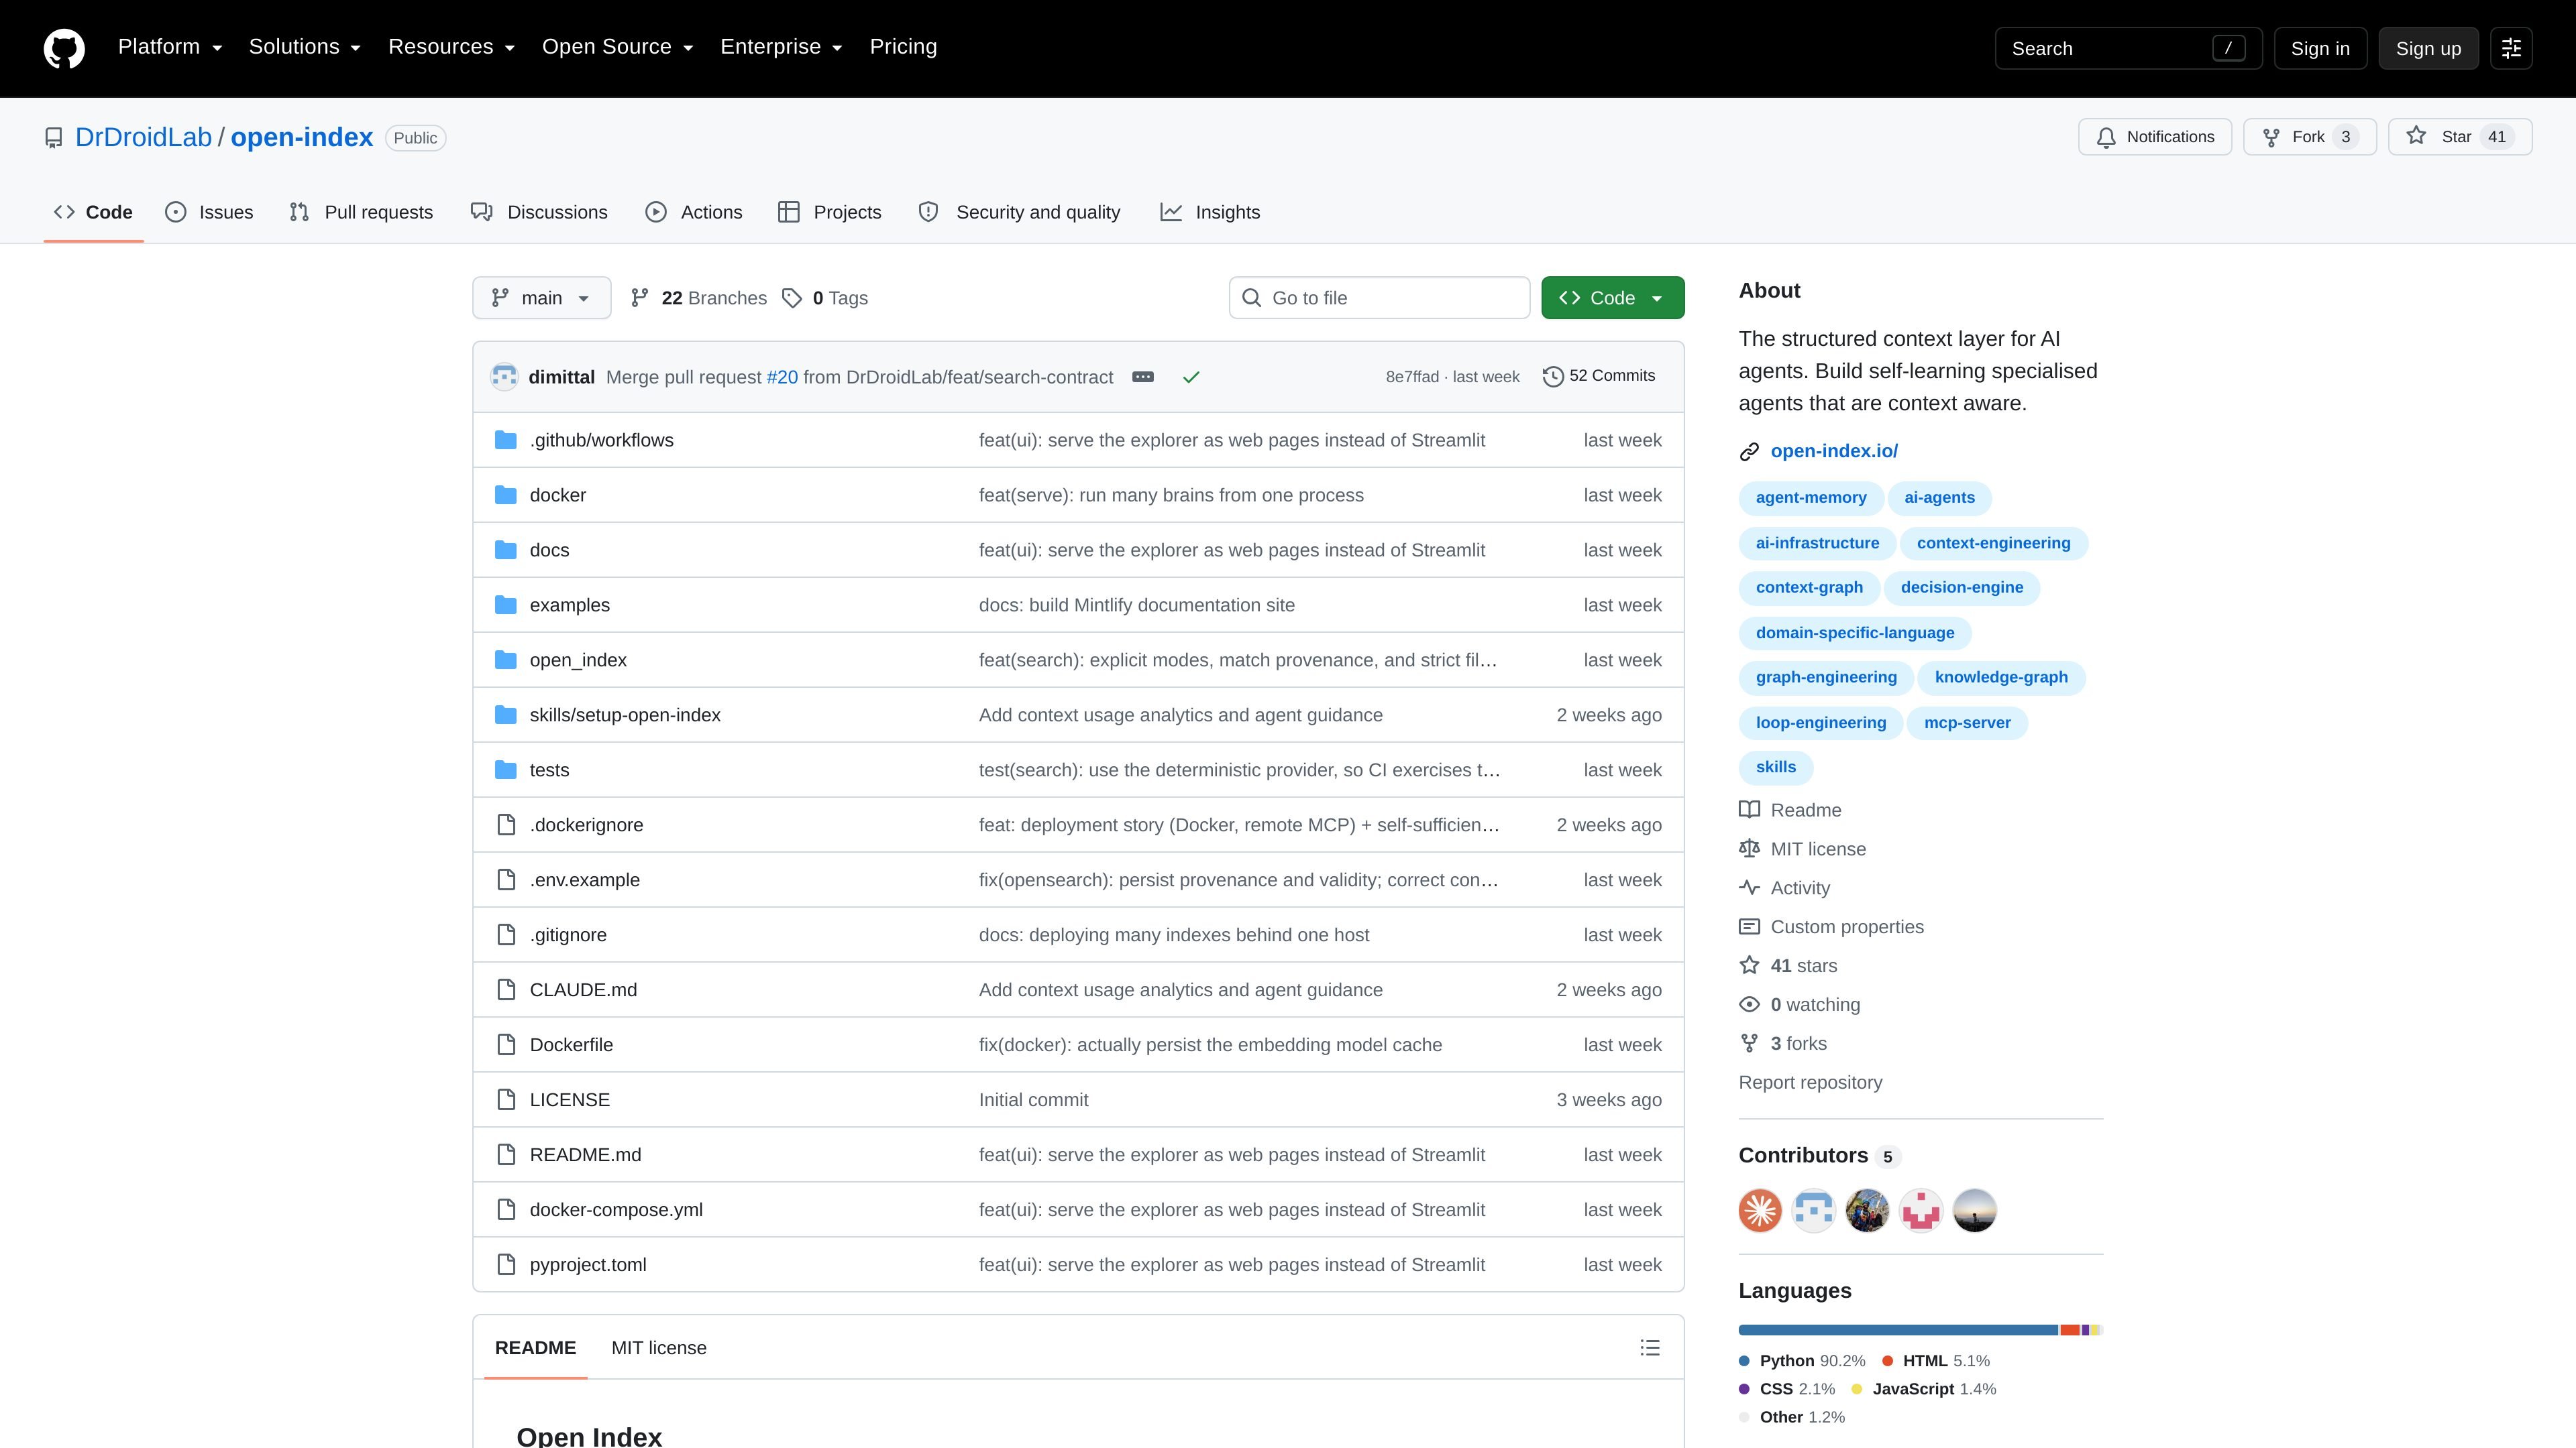Click the green check status icon
Screen dimensions: 2576x1448
[x=1191, y=377]
